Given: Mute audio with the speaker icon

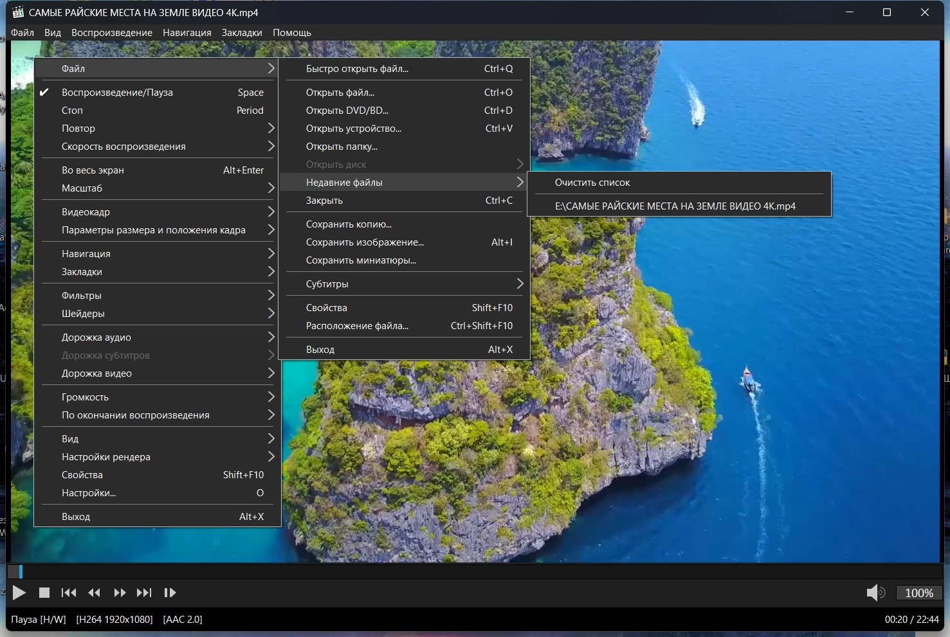Looking at the screenshot, I should (x=875, y=593).
